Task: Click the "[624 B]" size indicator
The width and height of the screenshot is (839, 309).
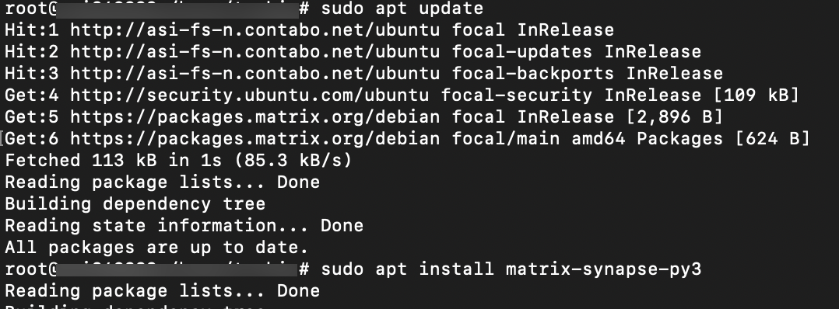Action: (773, 139)
